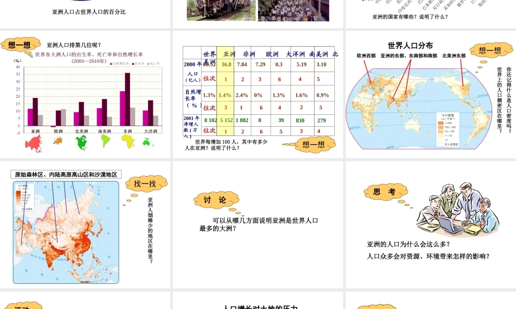The height and width of the screenshot is (309, 516).
Task: Click the 原始森林区、内陆高原高山区和沙漠地区 label box
Action: click(x=66, y=175)
